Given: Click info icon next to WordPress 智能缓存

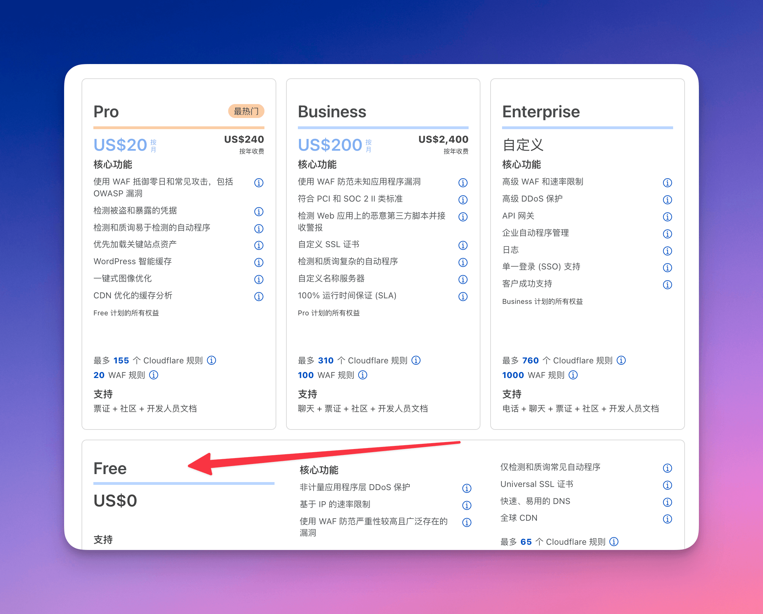Looking at the screenshot, I should [259, 262].
